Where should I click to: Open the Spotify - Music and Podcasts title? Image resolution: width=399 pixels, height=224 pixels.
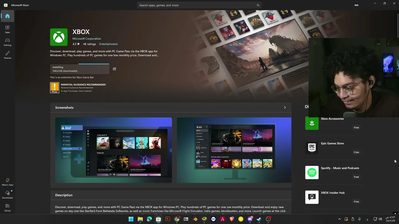[340, 168]
